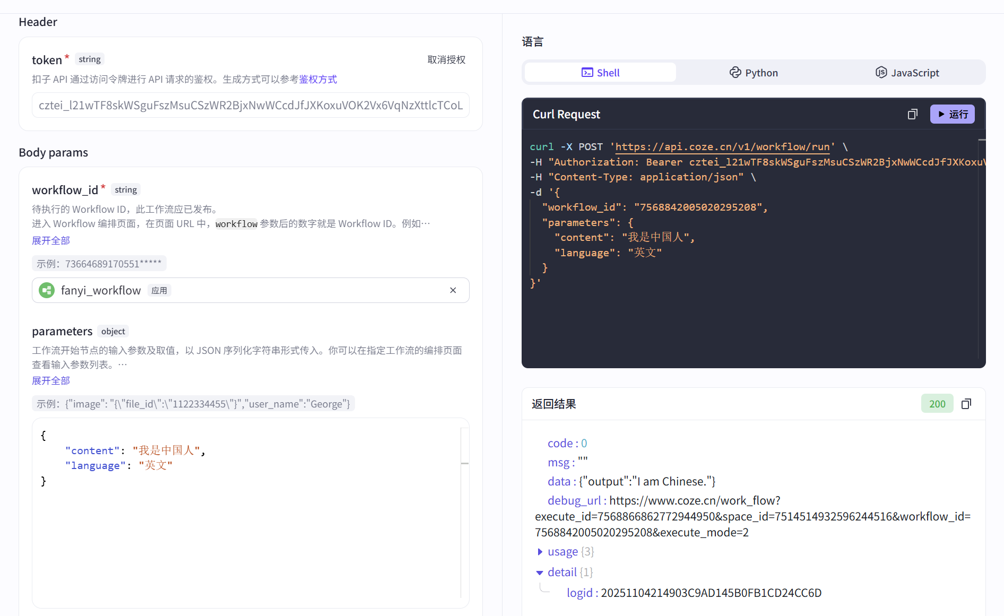Click the Body params heading
The image size is (1004, 616).
point(54,152)
